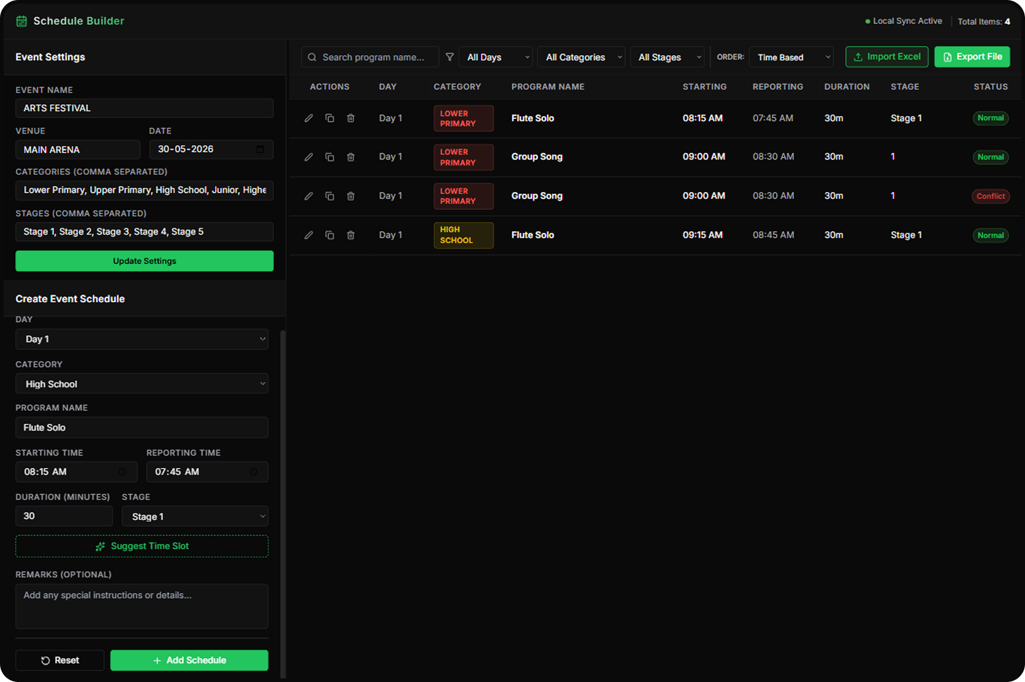Open the Starting Time clock picker
Image resolution: width=1025 pixels, height=682 pixels.
(122, 472)
